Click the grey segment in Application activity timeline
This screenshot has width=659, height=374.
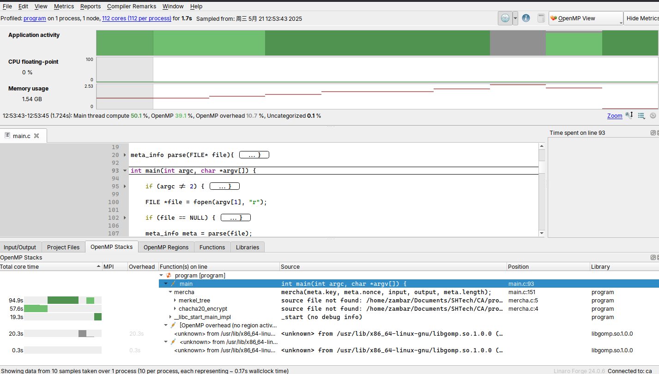517,43
